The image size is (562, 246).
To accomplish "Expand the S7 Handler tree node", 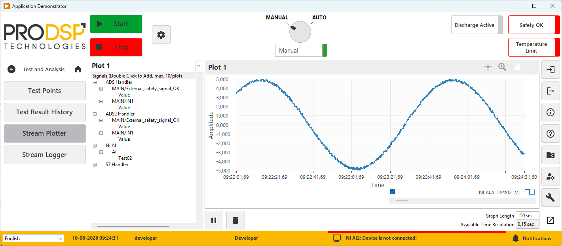I will [x=95, y=165].
